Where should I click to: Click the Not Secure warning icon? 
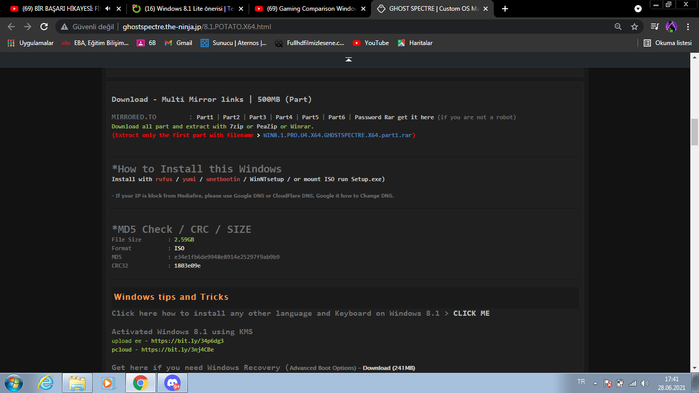click(64, 27)
